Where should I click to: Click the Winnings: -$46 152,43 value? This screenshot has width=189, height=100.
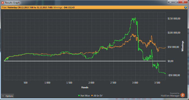click(64, 8)
